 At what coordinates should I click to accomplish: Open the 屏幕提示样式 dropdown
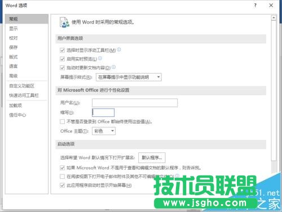click(129, 77)
